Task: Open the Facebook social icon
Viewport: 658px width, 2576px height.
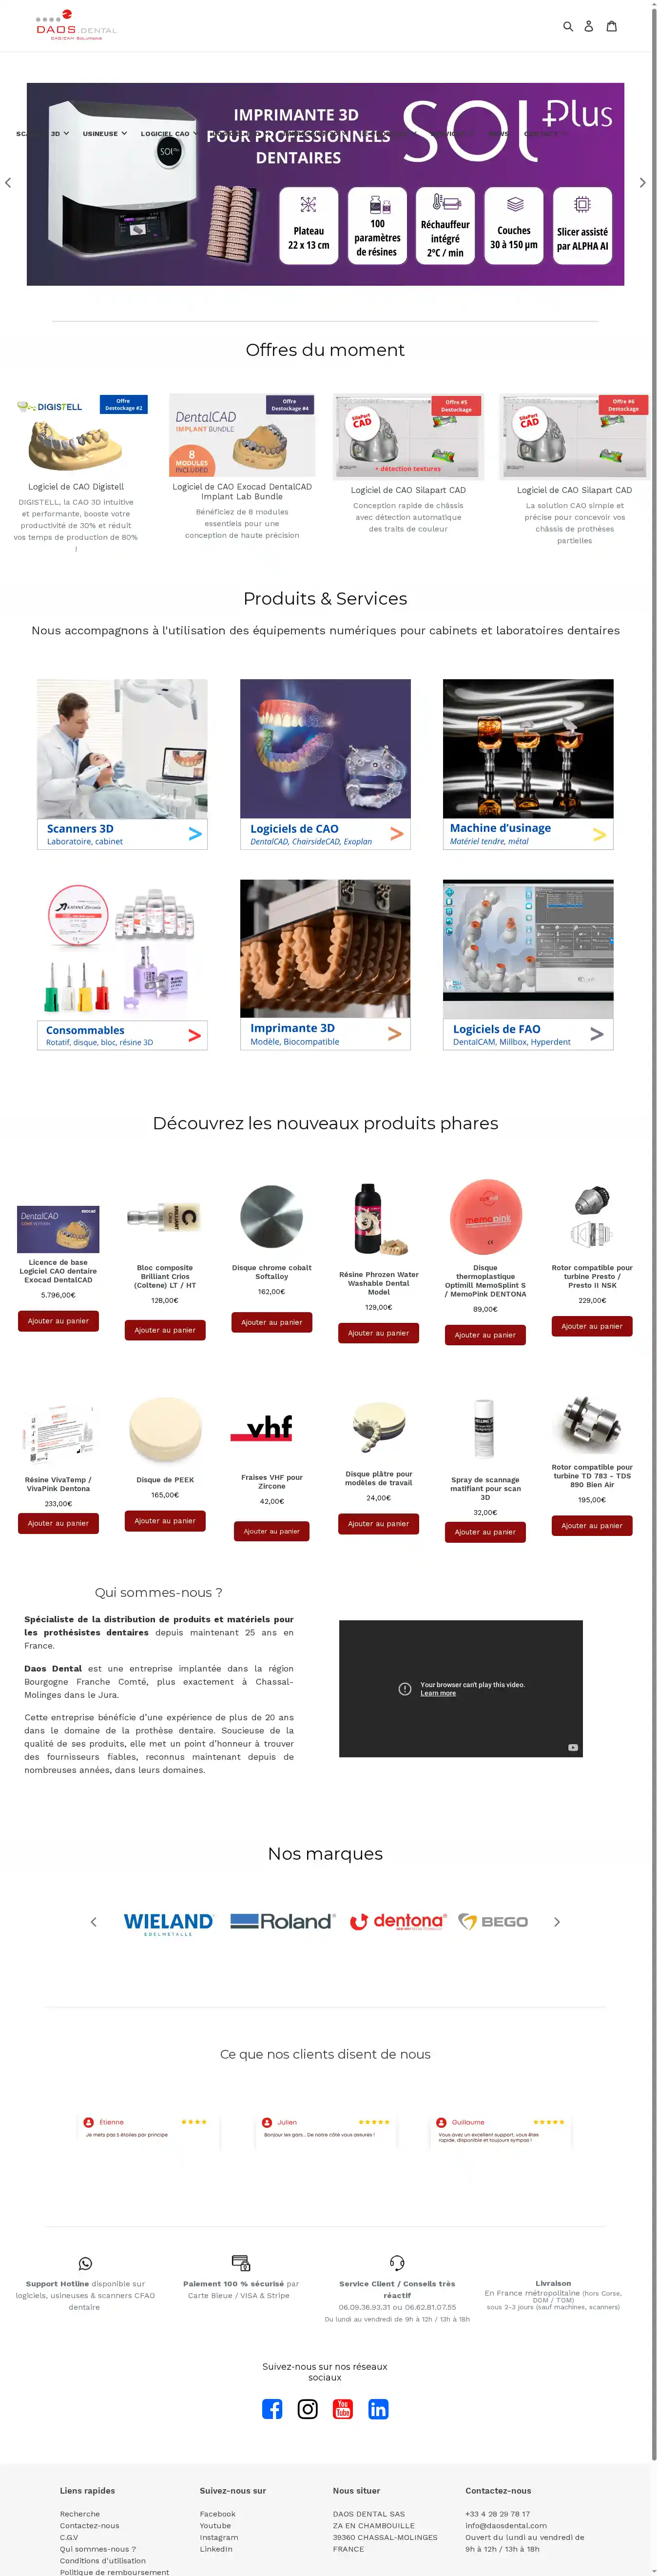Action: tap(272, 2409)
